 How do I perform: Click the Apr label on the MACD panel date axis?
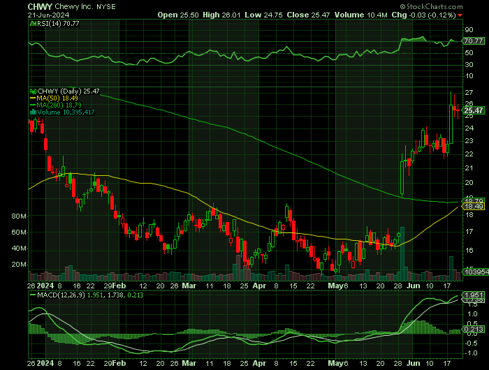(259, 363)
